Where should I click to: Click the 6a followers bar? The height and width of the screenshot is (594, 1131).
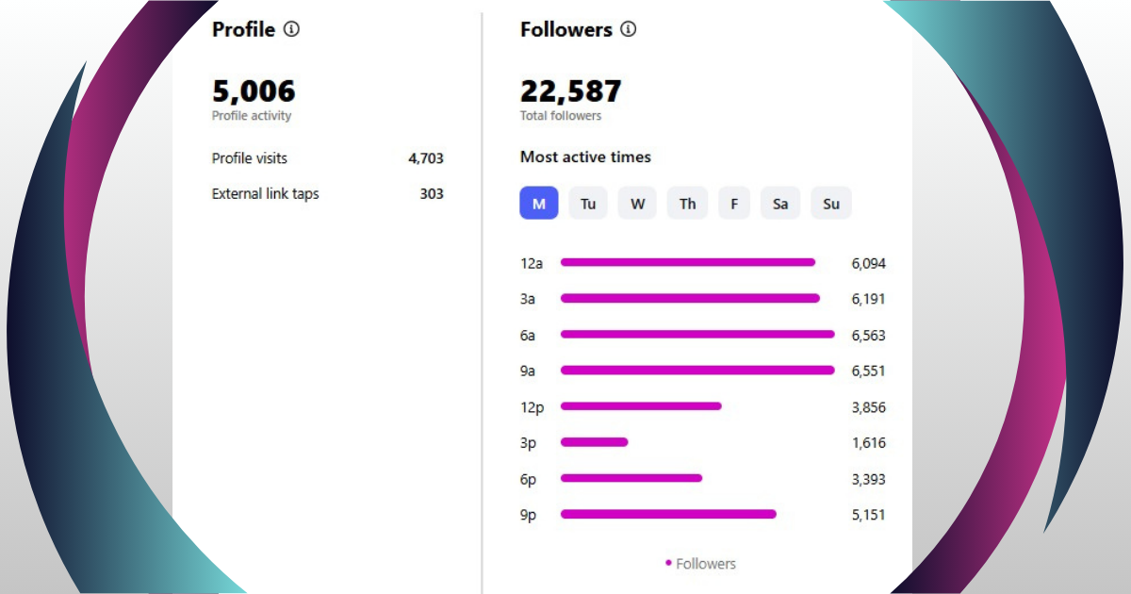coord(697,334)
